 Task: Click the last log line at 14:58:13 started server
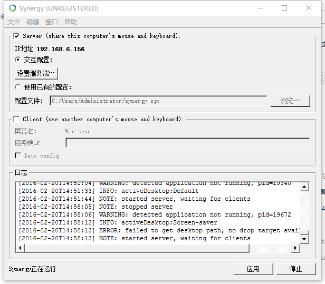[x=135, y=238]
